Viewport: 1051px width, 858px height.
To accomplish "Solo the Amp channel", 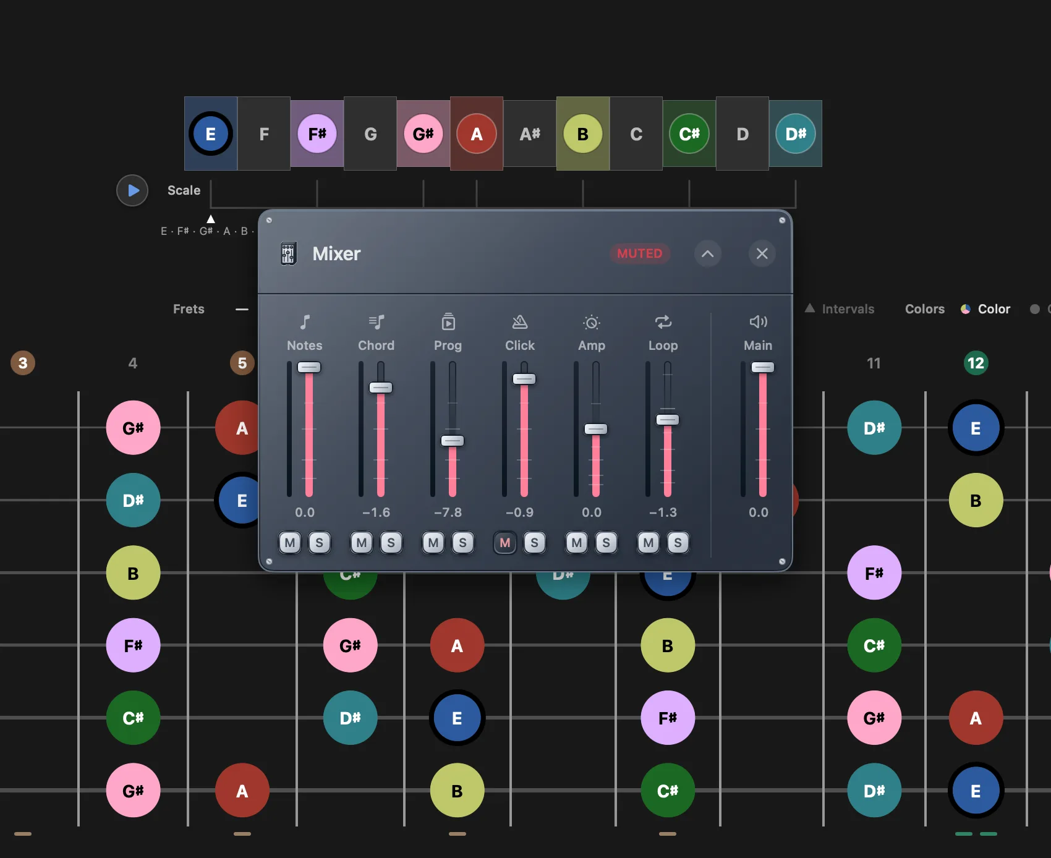I will (606, 543).
